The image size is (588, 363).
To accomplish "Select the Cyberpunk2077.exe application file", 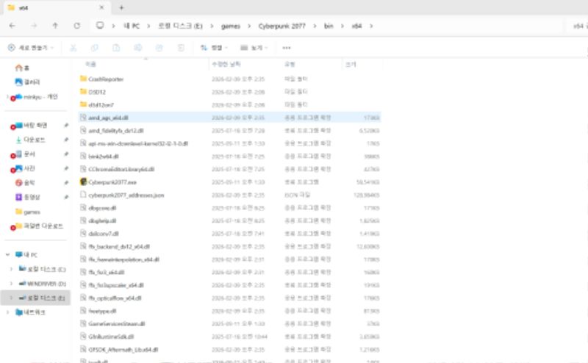I will point(112,181).
